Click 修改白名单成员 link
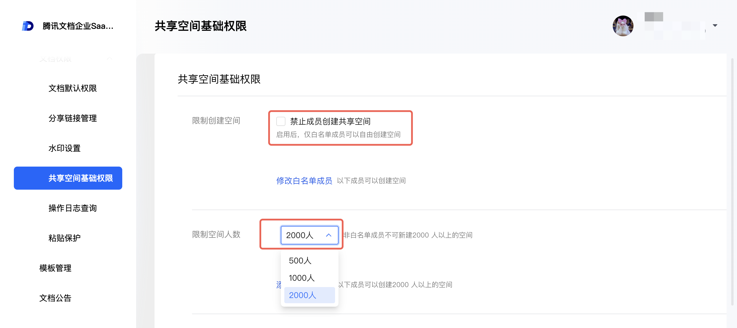 pos(304,181)
